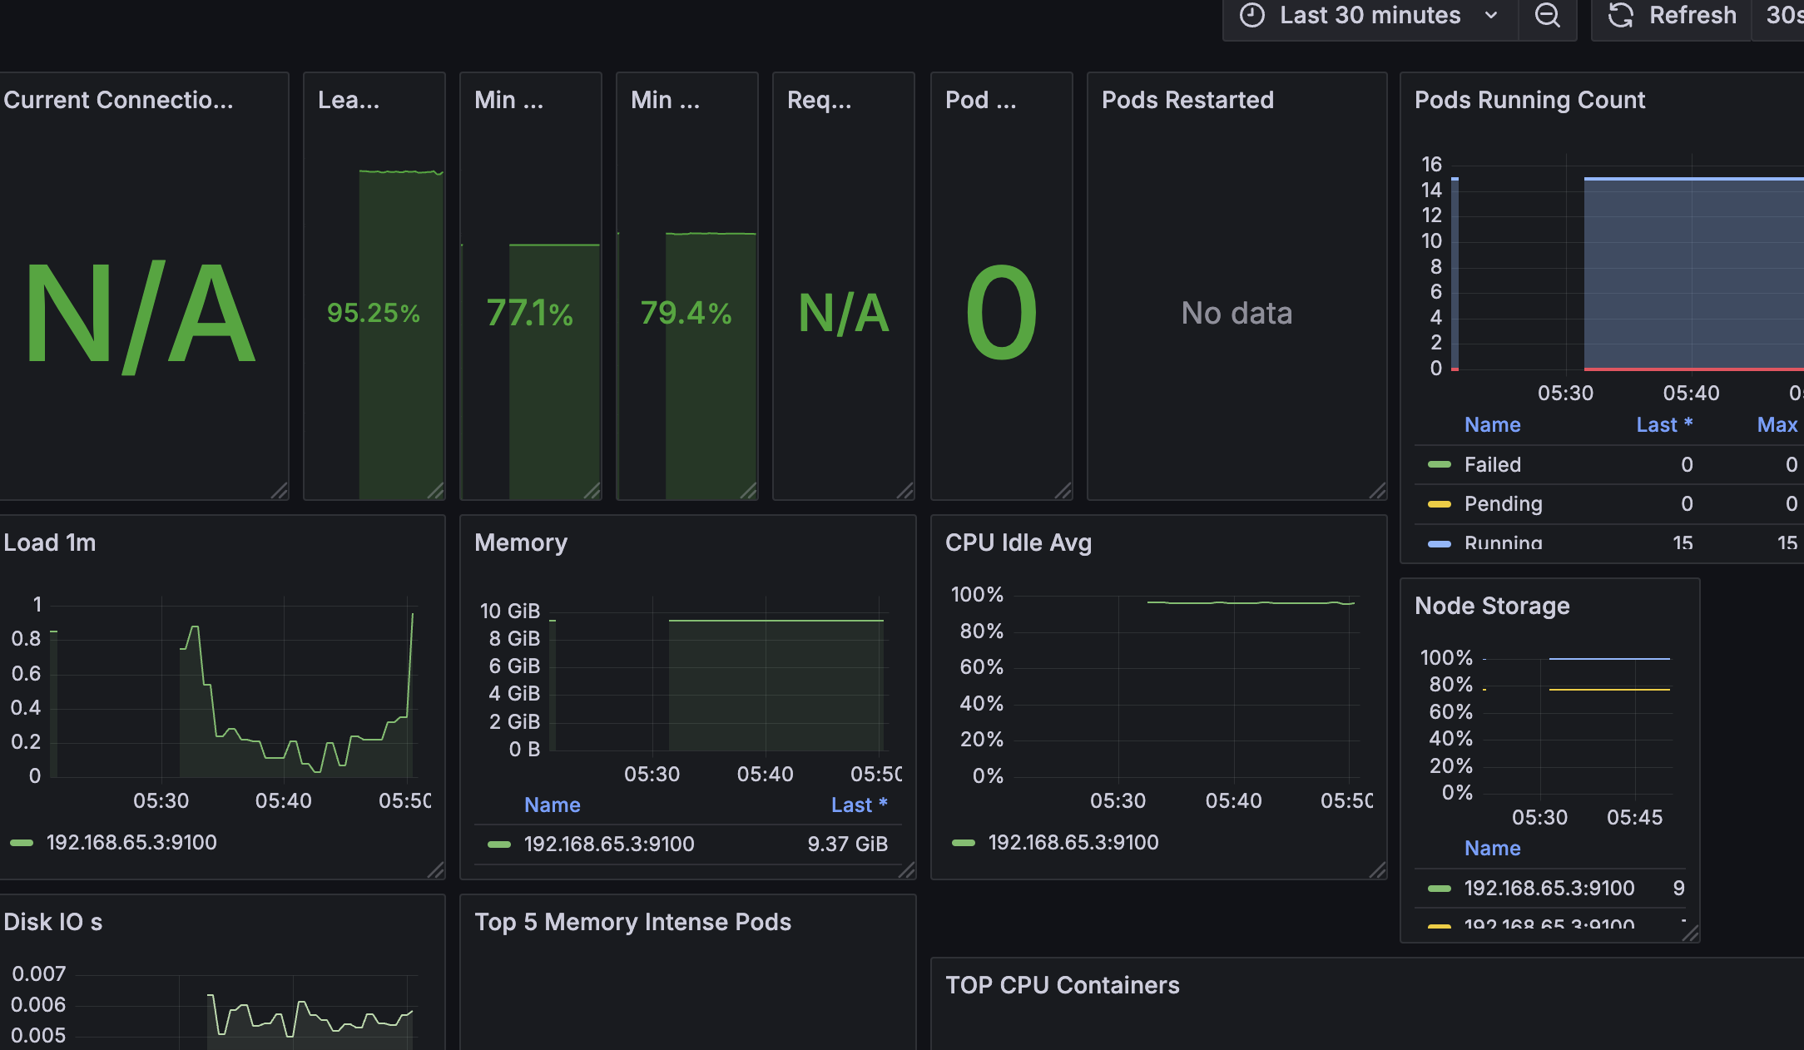Sort Pods Running legend by Max column

pos(1777,424)
